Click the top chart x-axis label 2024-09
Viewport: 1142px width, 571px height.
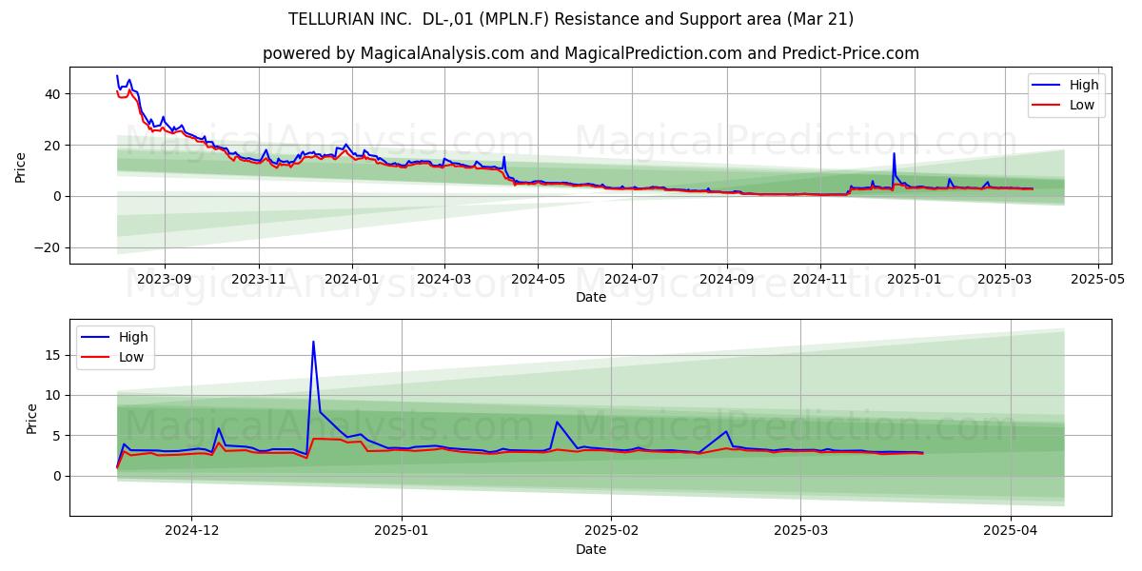(x=727, y=279)
